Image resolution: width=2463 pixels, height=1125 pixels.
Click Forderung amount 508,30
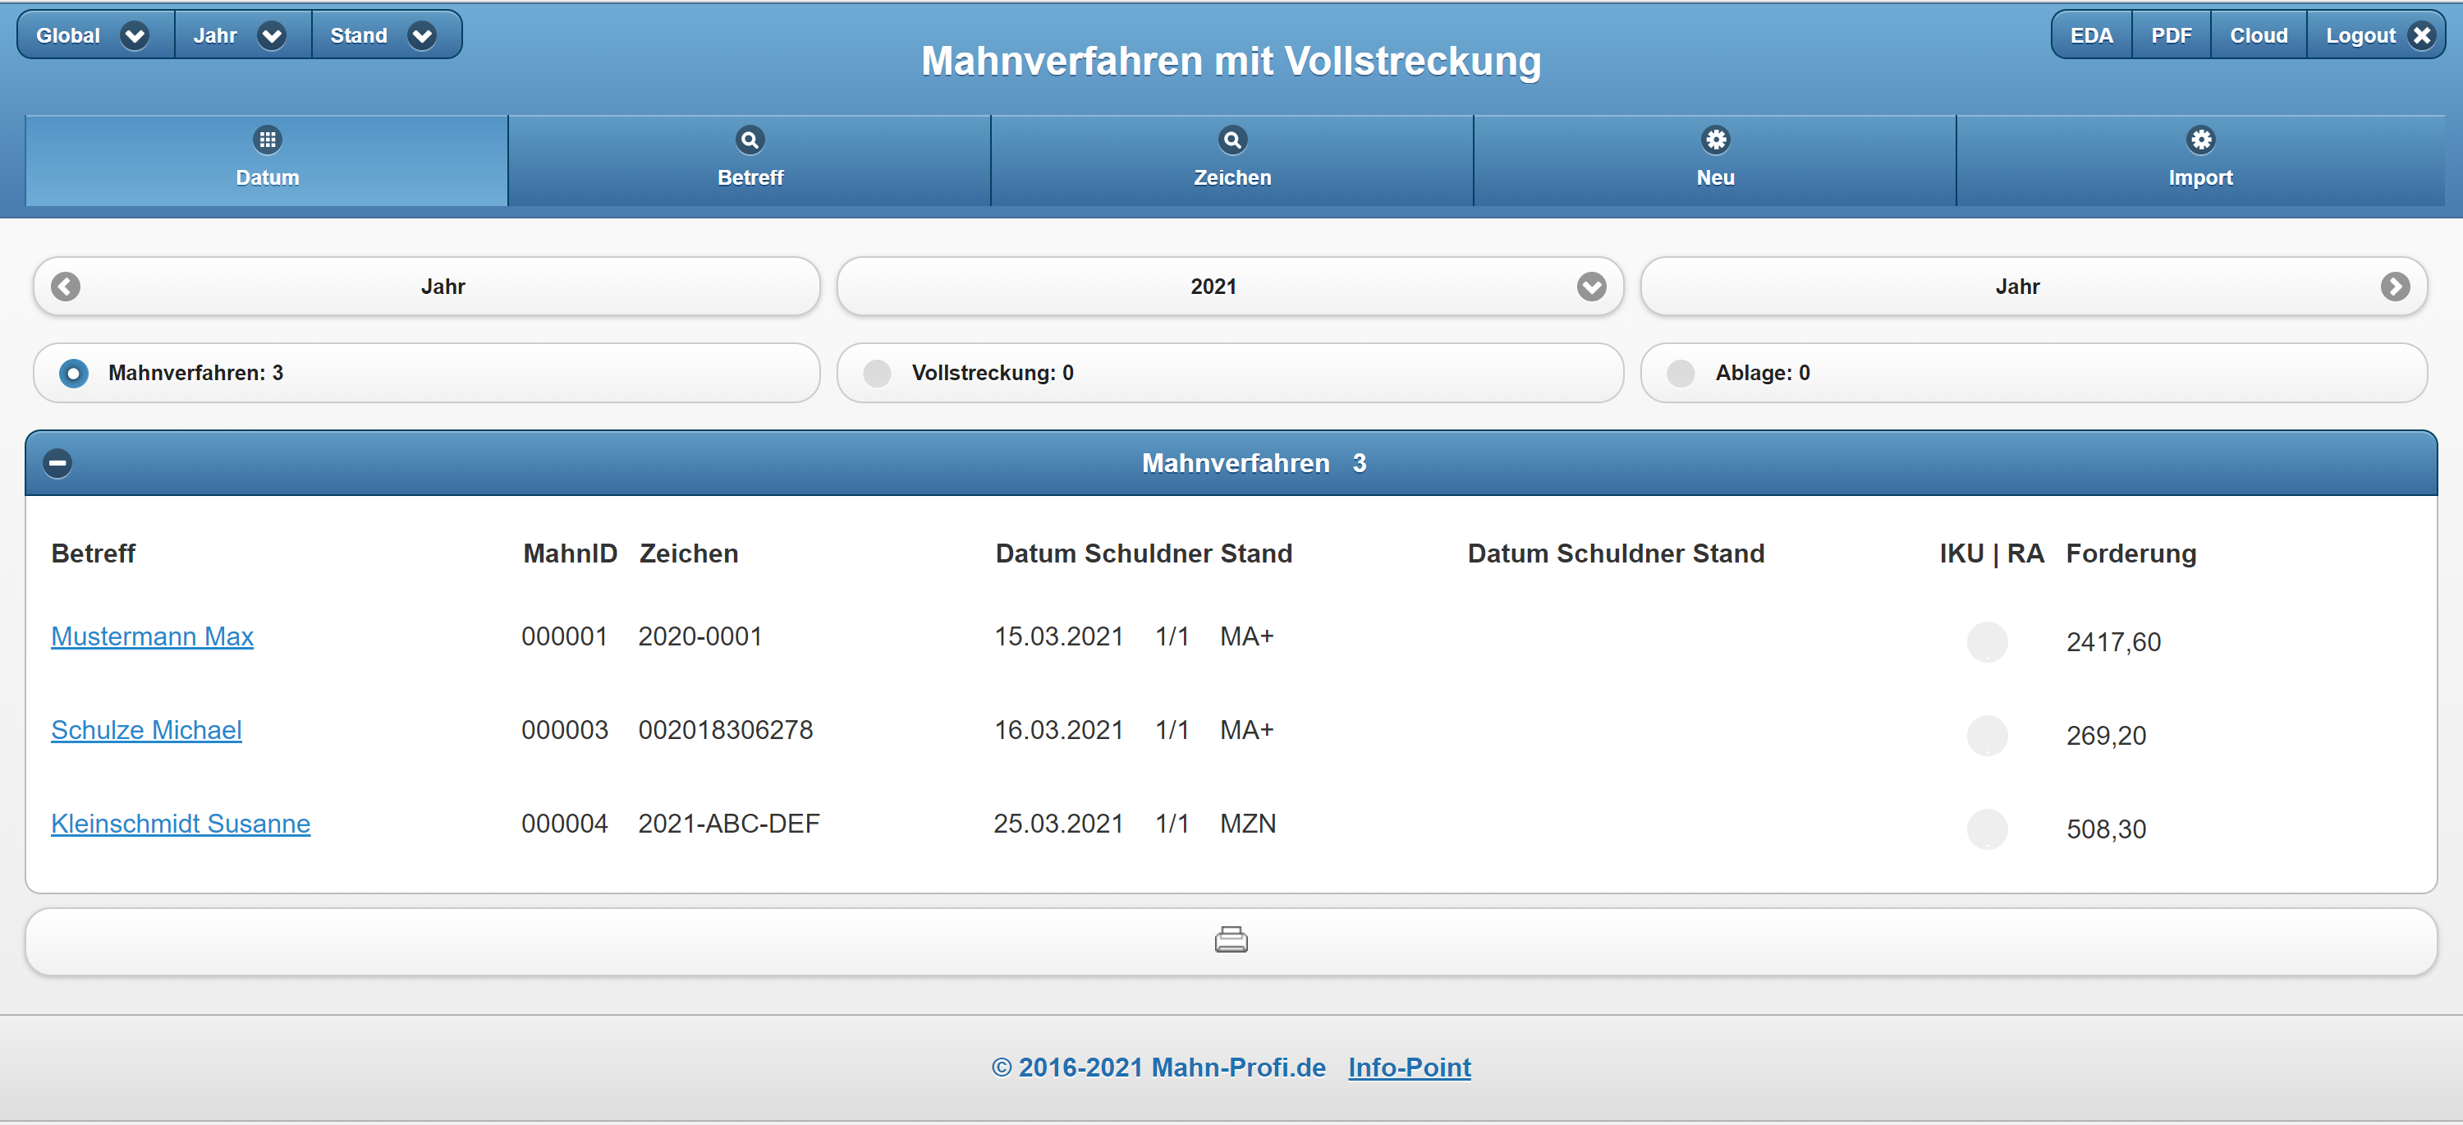click(x=2105, y=829)
